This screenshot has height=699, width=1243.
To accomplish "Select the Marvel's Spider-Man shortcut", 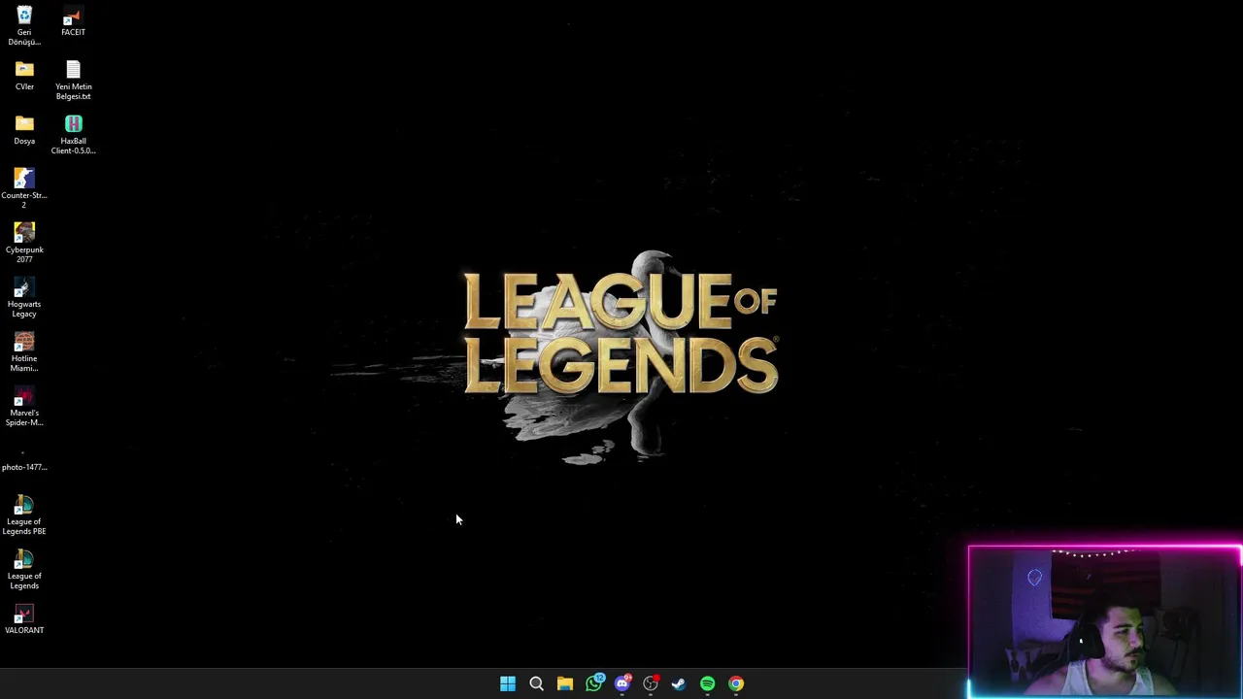I will tap(24, 406).
